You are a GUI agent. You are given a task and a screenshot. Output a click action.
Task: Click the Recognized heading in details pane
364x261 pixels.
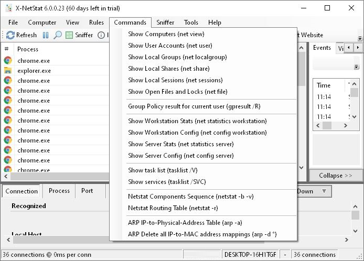29,206
